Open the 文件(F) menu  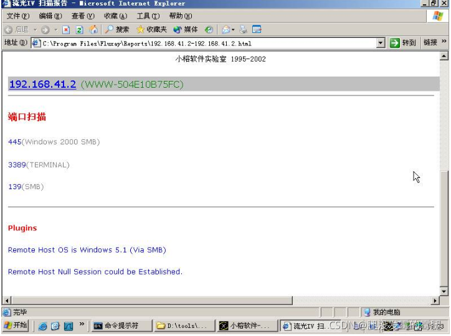pyautogui.click(x=18, y=16)
